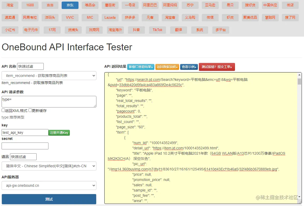
Task: Choose the 搜好货 tab
Action: 250,5
